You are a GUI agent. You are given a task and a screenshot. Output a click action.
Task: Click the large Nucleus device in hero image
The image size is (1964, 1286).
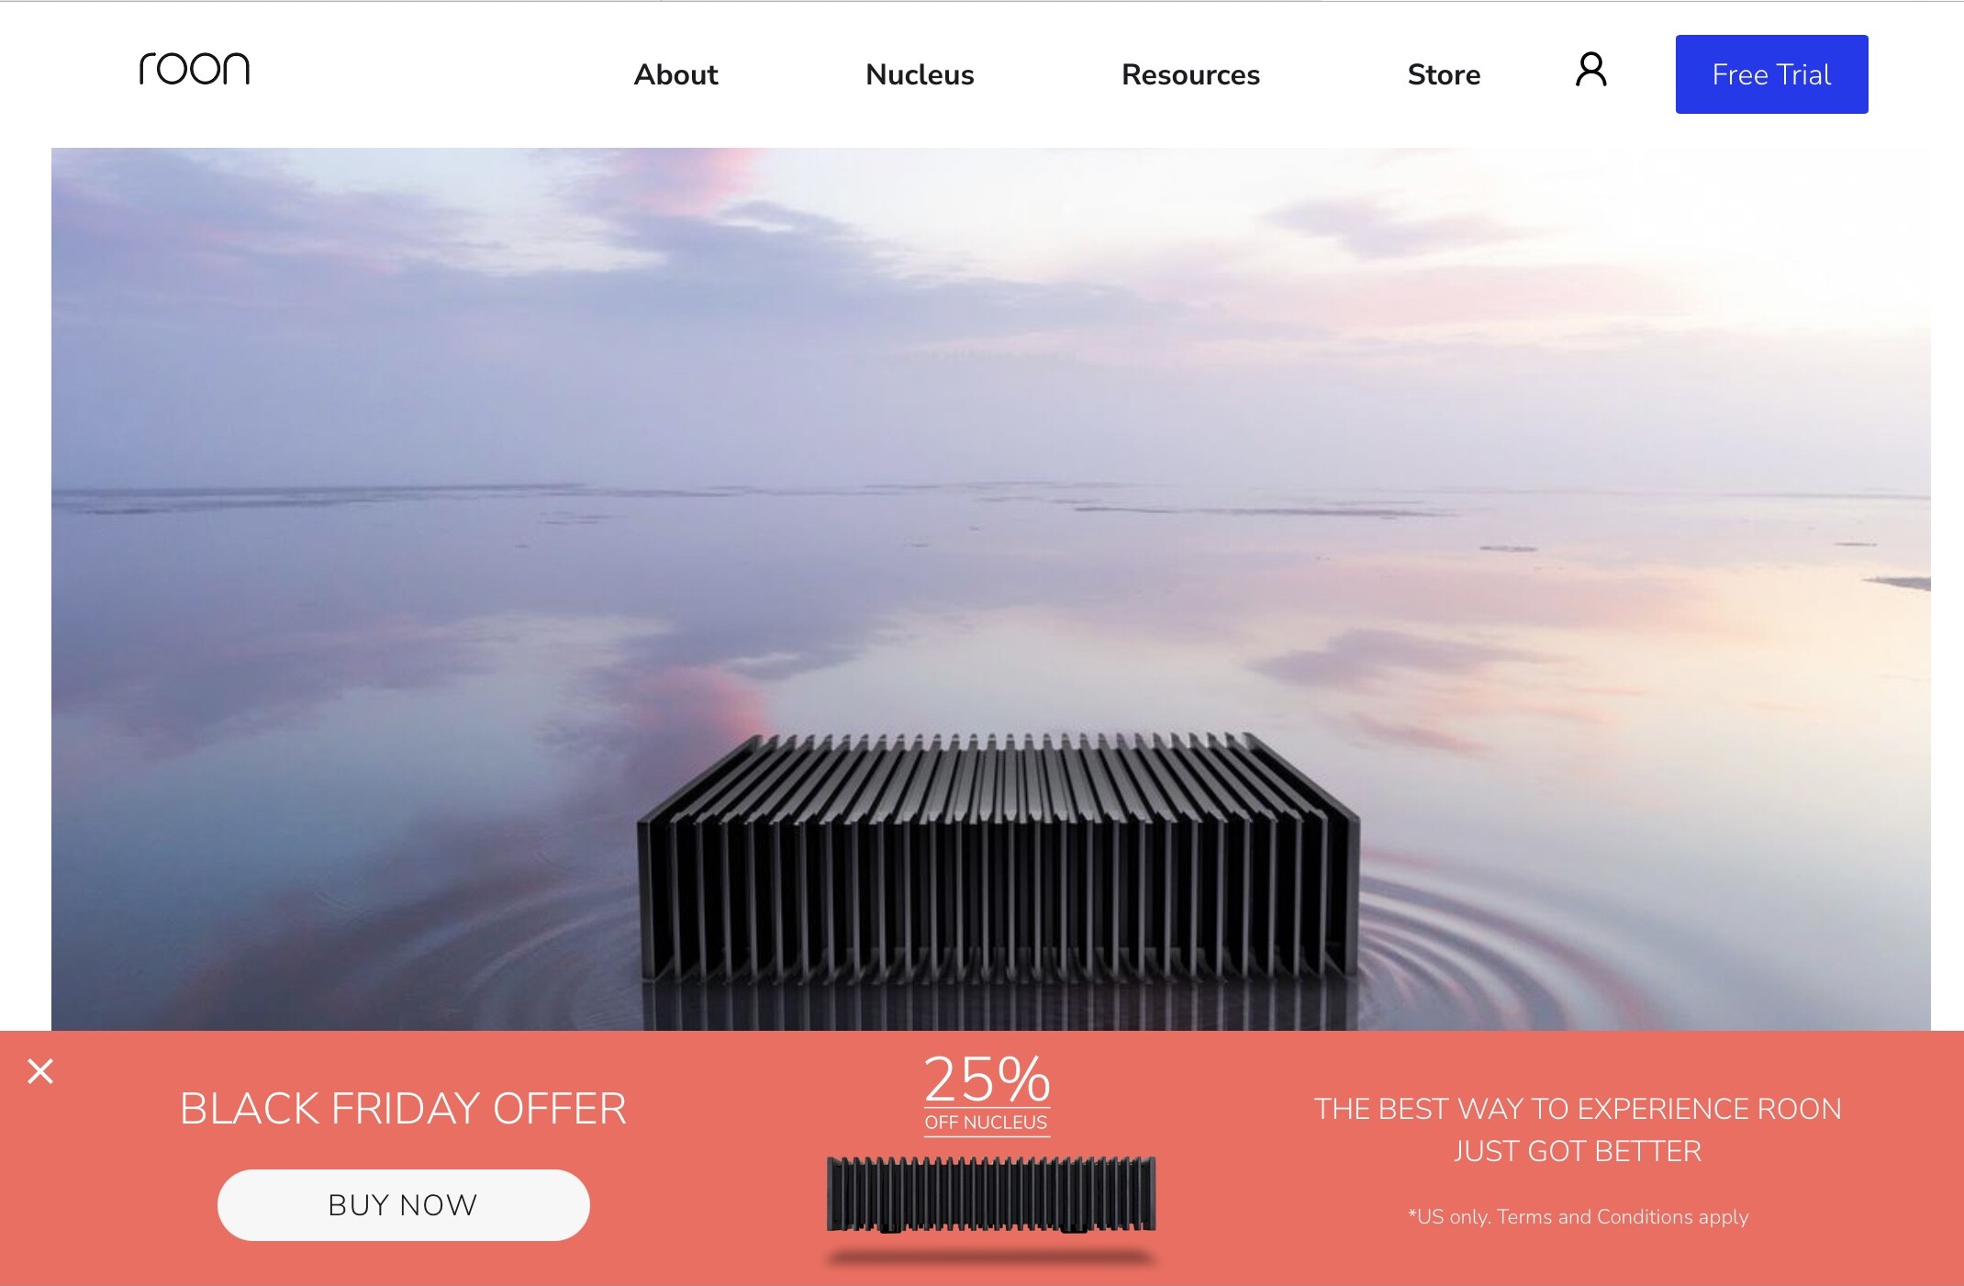pos(998,858)
